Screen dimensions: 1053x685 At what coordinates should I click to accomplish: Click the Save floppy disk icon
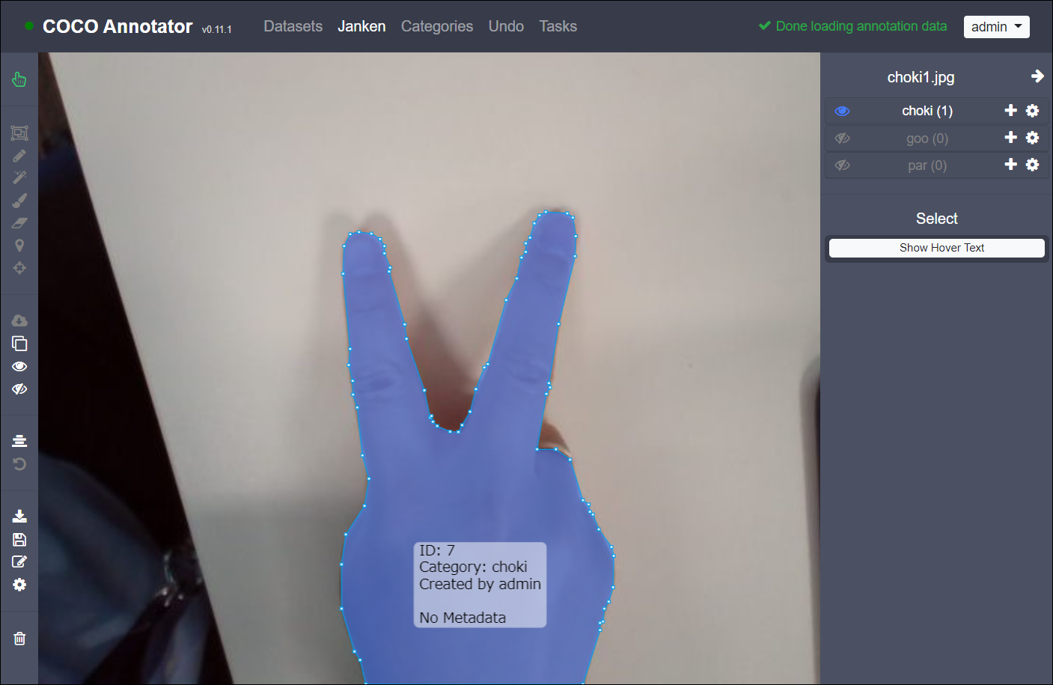[19, 539]
